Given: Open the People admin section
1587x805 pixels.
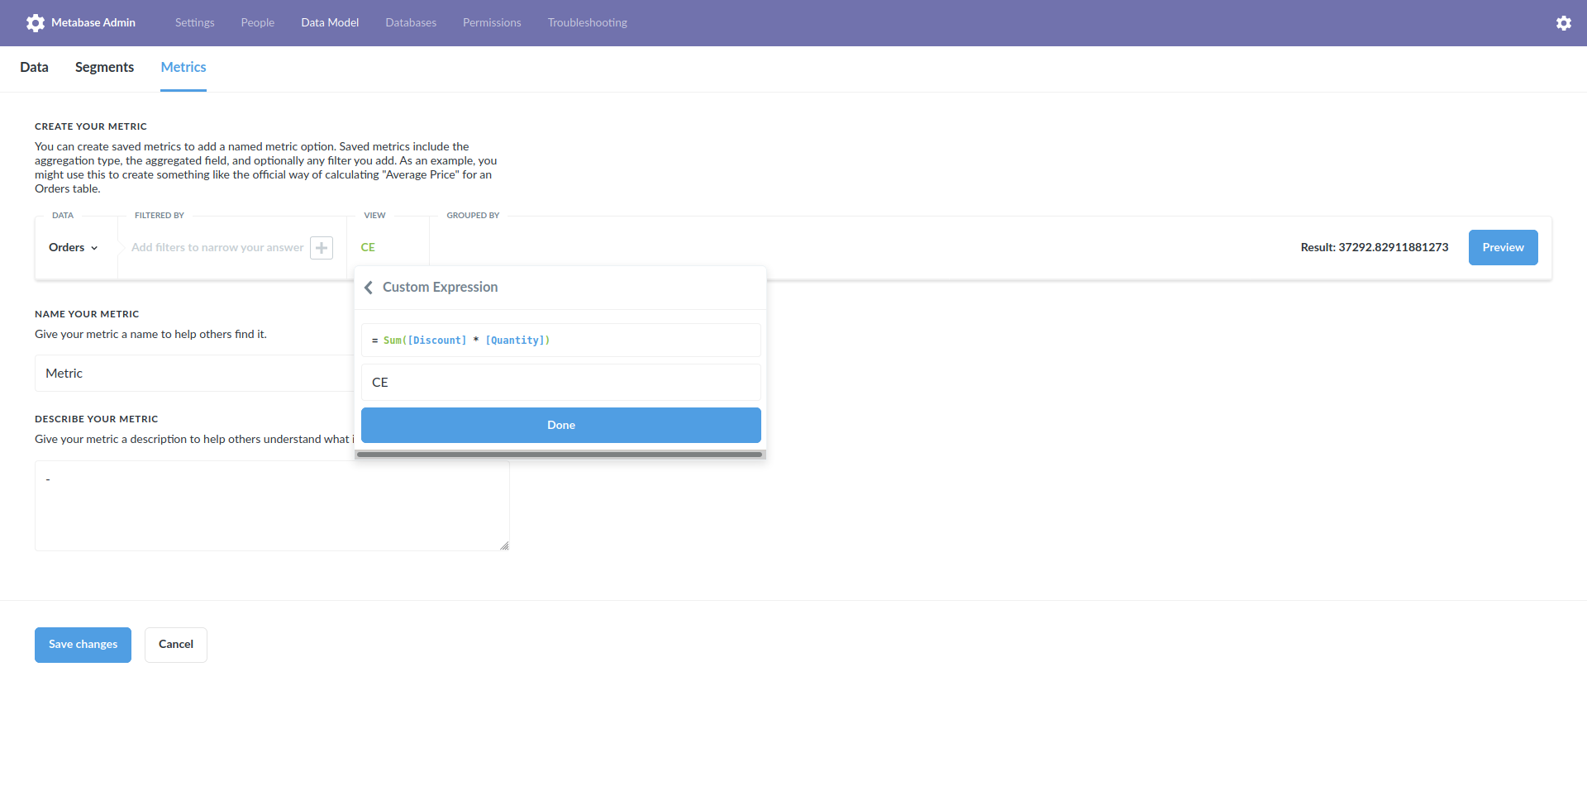Looking at the screenshot, I should click(258, 23).
